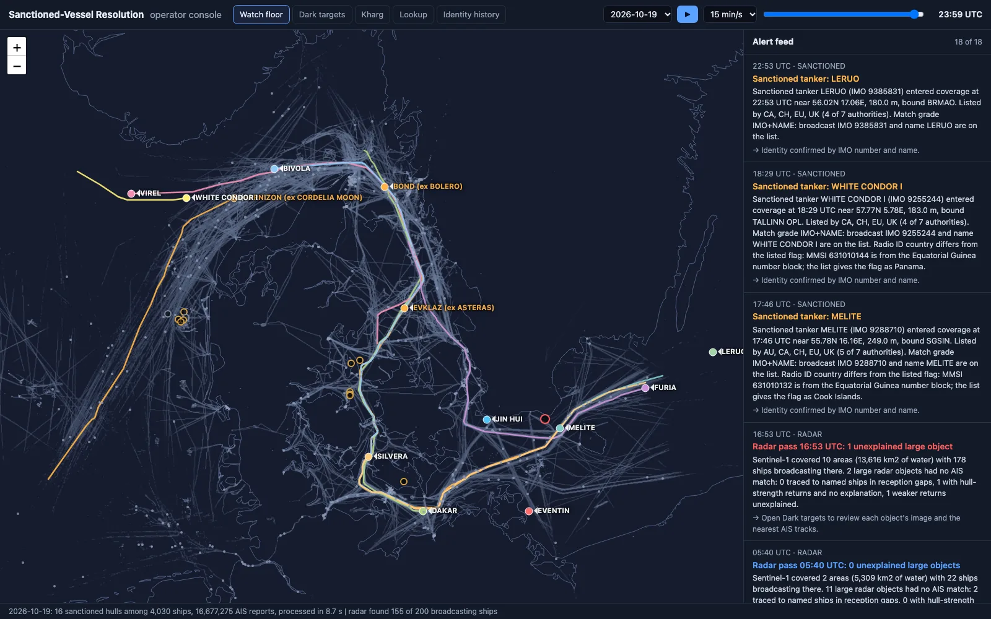
Task: Open alert Sanctioned tanker: MELITE
Action: click(x=867, y=357)
